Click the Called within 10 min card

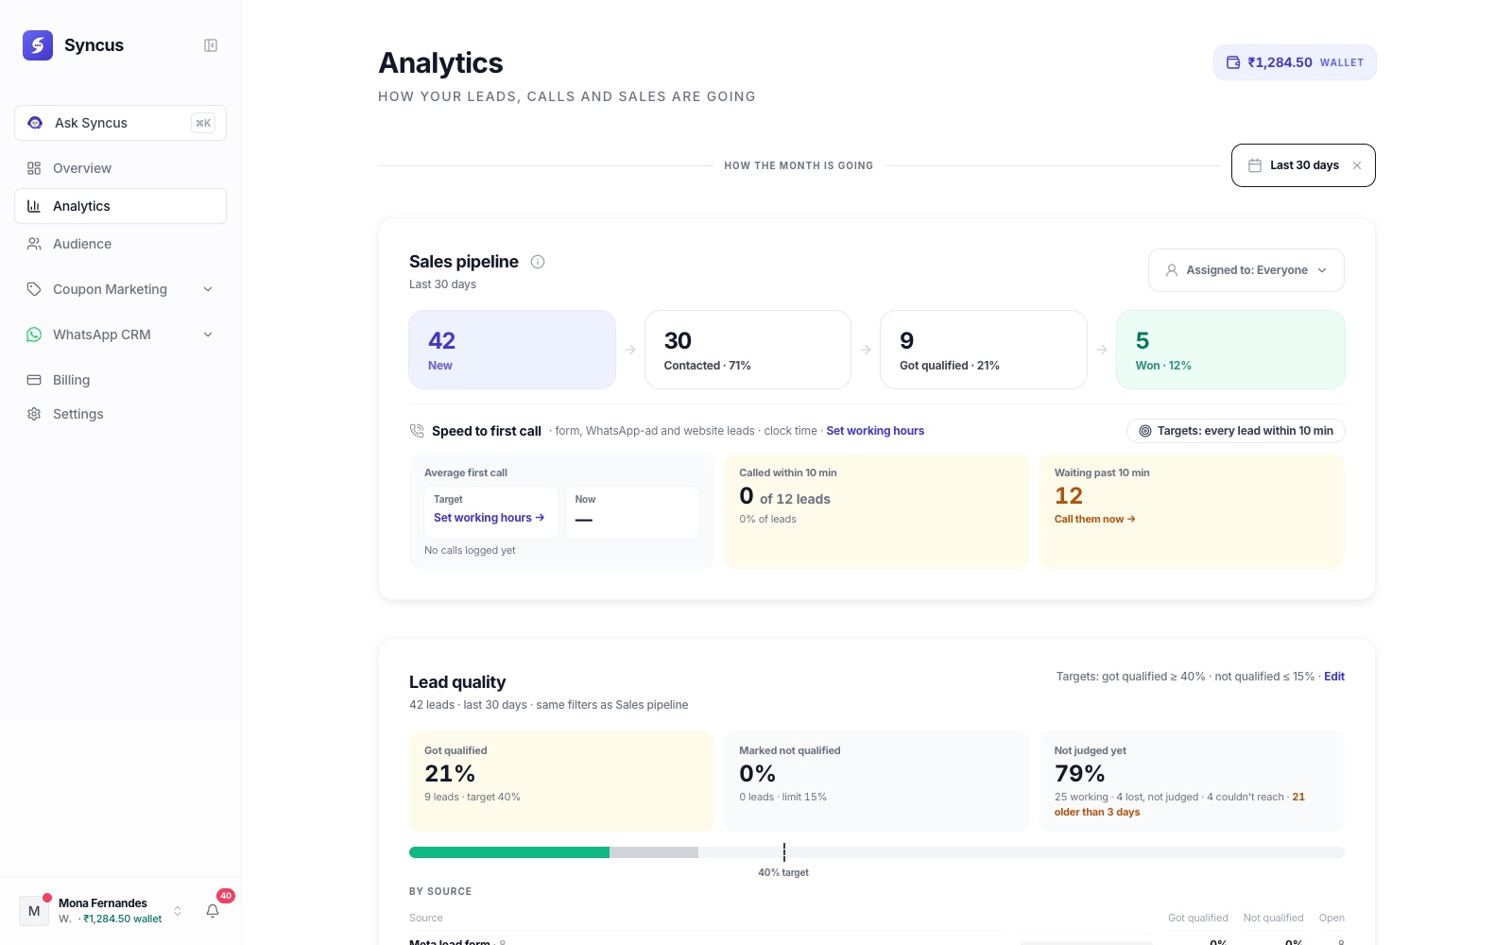[876, 511]
